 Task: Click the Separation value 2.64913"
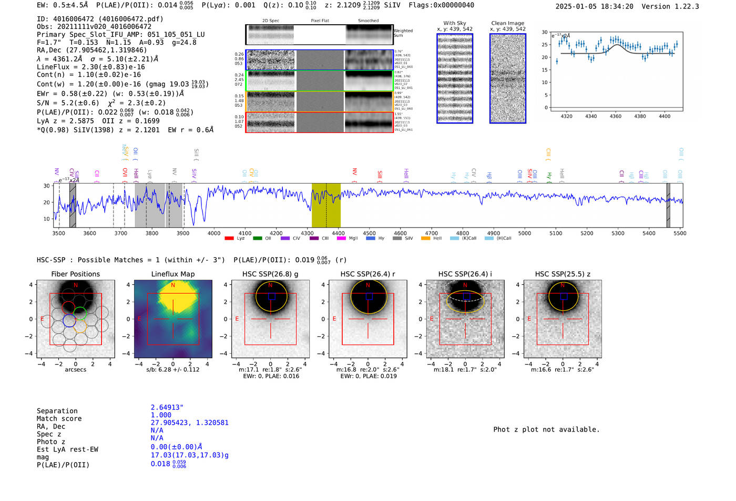pos(167,407)
